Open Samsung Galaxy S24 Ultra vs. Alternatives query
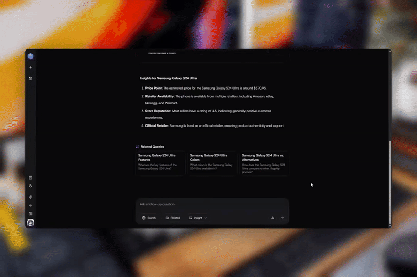This screenshot has width=417, height=277. click(x=264, y=163)
